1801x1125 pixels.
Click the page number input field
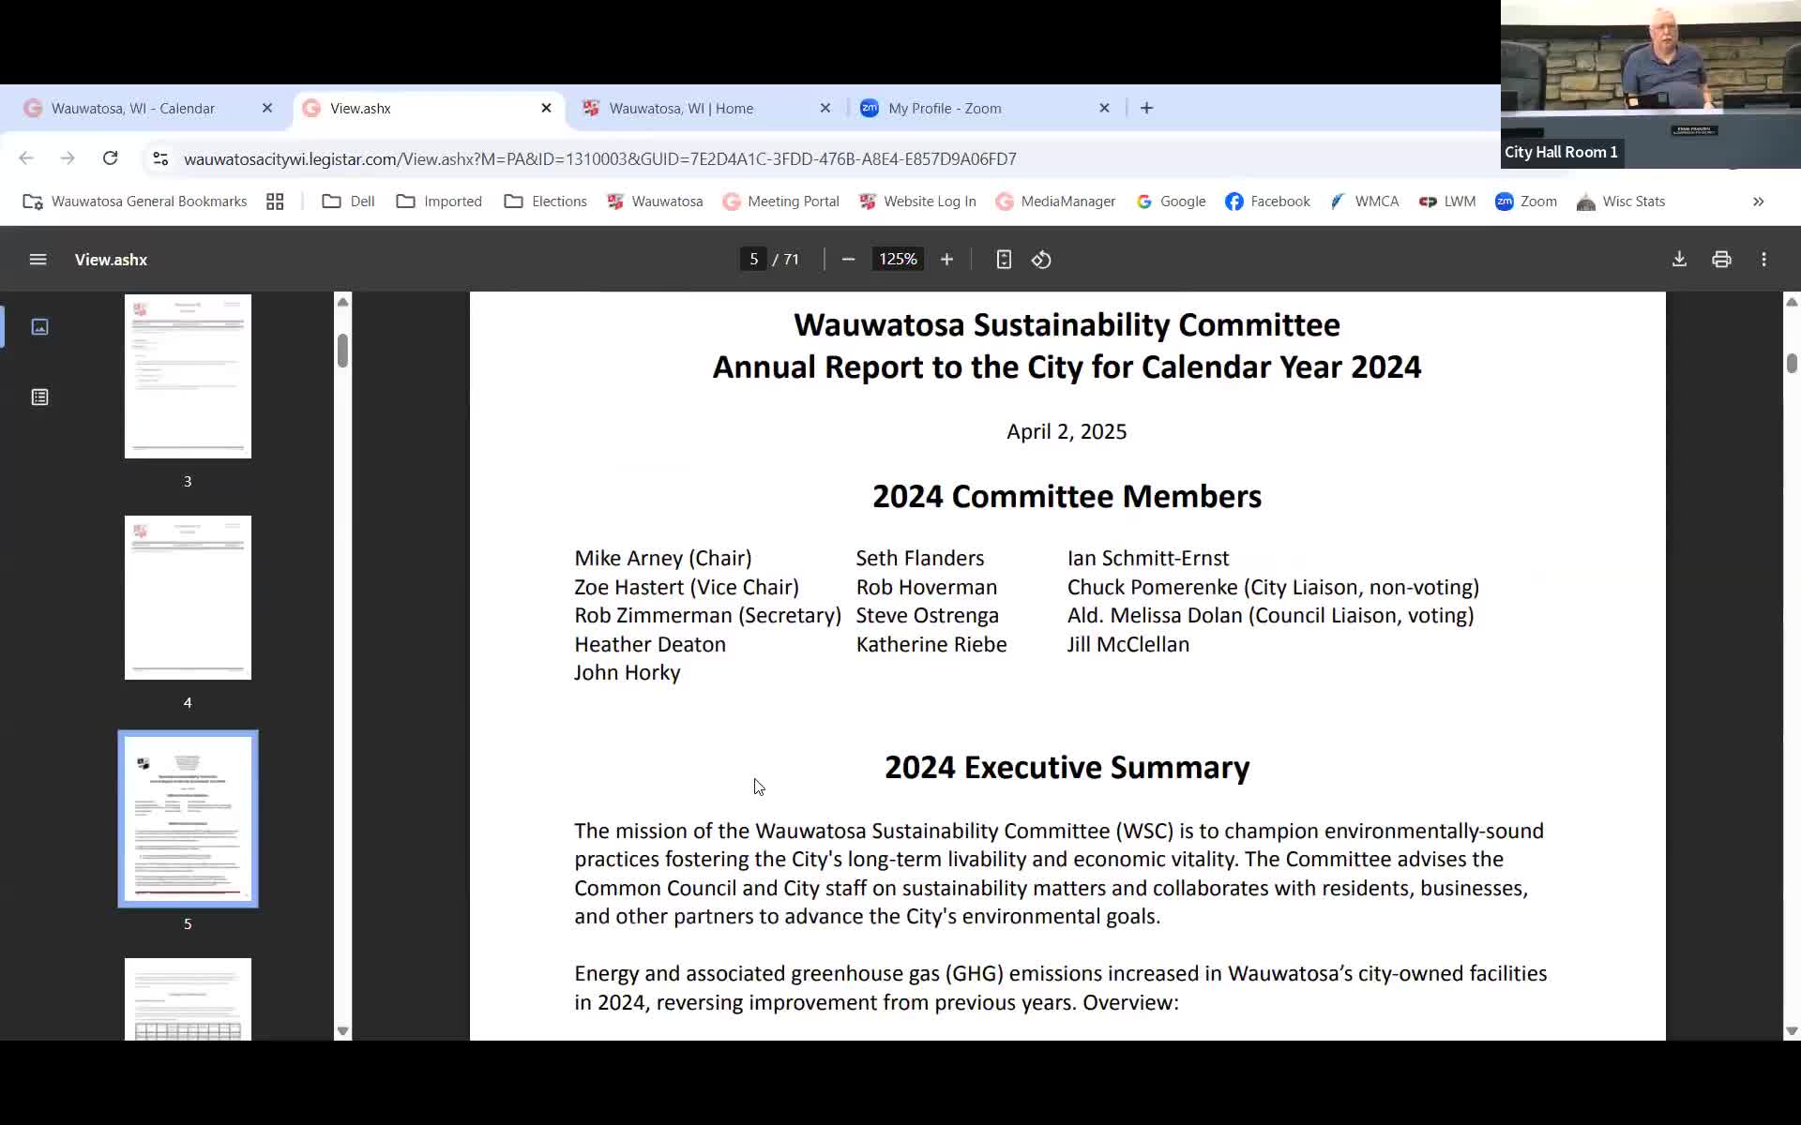(x=754, y=259)
